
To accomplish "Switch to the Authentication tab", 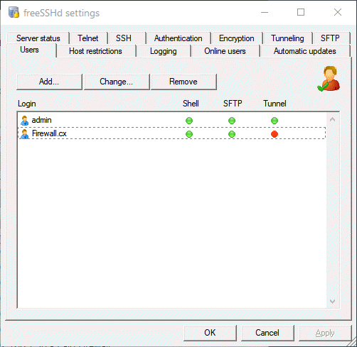I will click(178, 38).
